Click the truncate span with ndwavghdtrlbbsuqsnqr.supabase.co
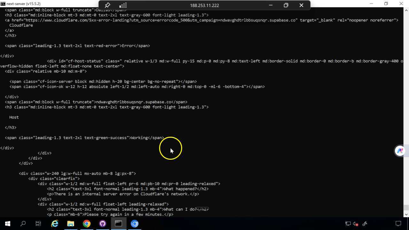 coord(96,102)
